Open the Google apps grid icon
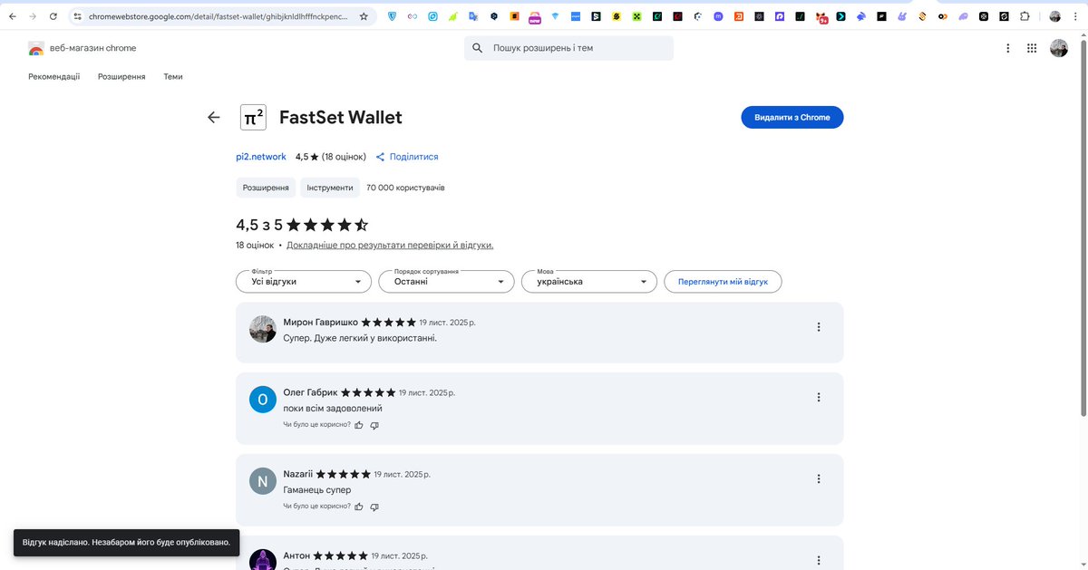The width and height of the screenshot is (1088, 570). [1032, 48]
